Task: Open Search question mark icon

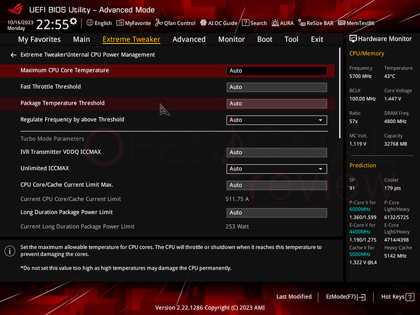Action: (245, 23)
